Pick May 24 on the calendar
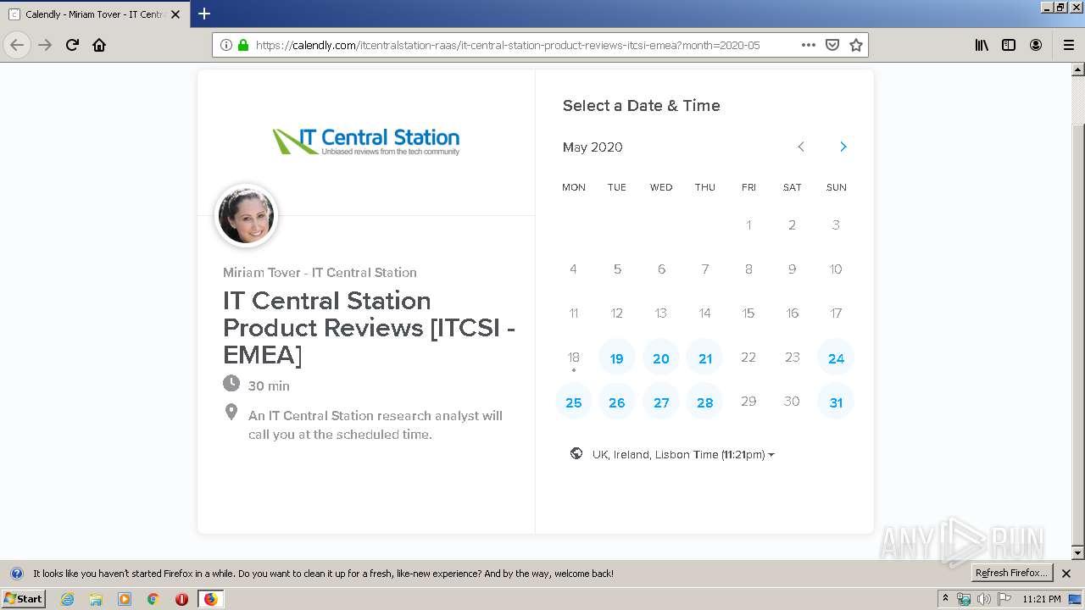Viewport: 1085px width, 610px height. [836, 358]
